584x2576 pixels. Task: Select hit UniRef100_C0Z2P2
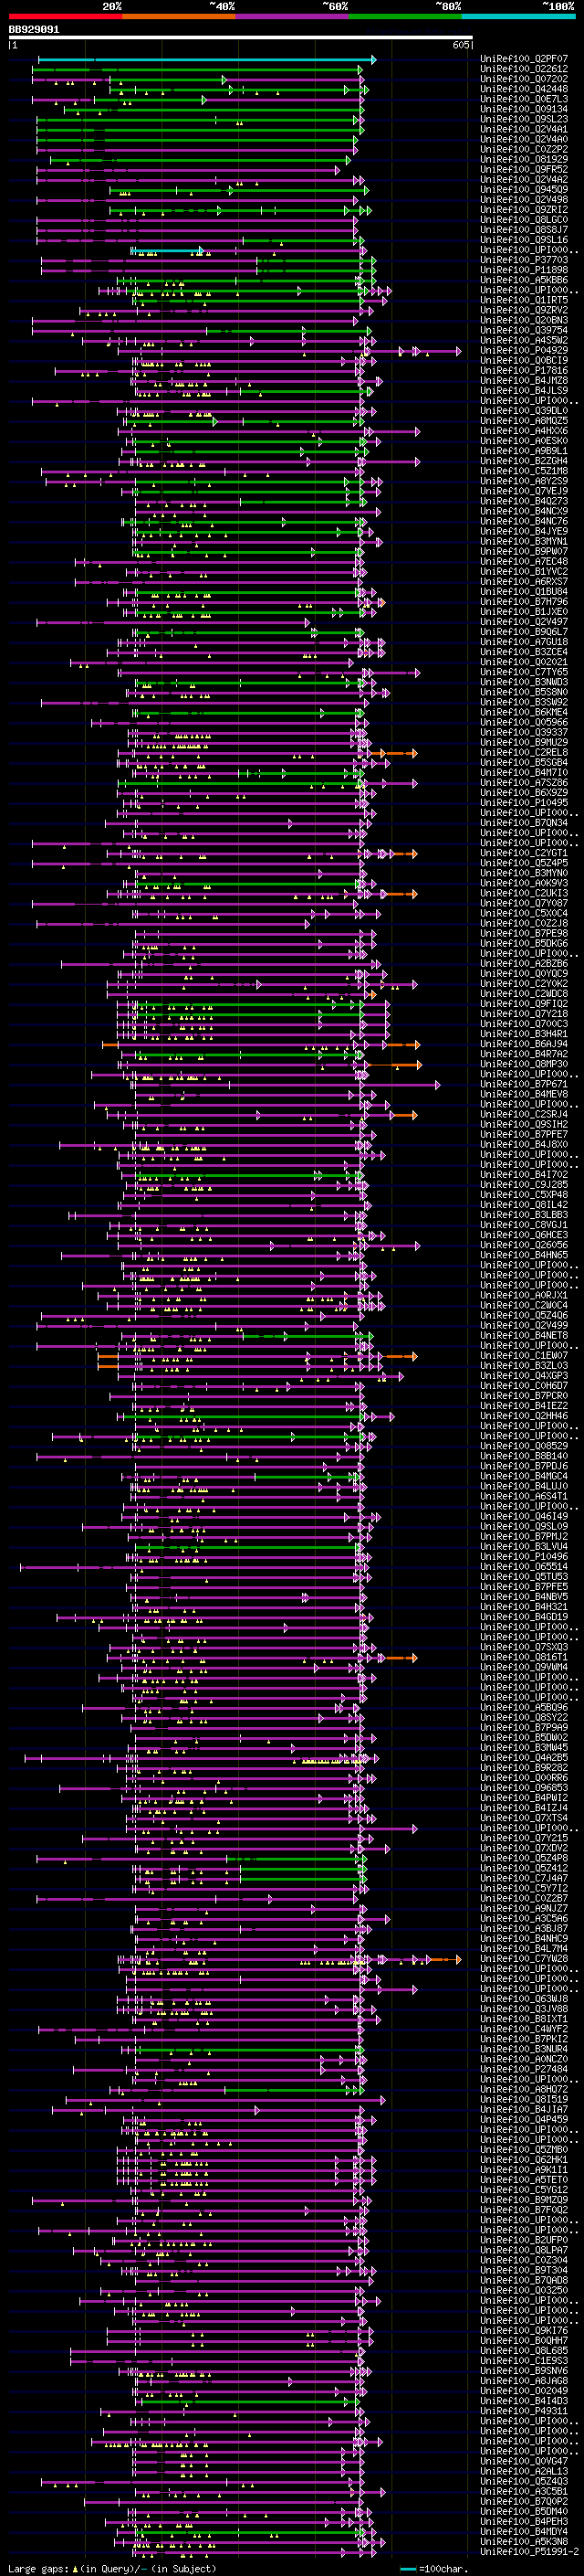pos(524,149)
